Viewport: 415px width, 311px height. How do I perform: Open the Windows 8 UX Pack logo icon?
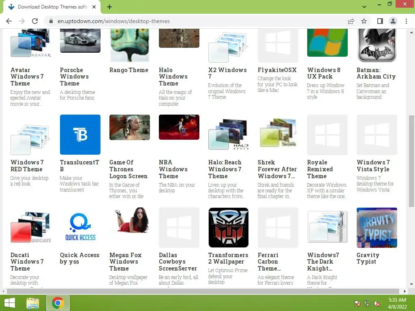coord(327,43)
